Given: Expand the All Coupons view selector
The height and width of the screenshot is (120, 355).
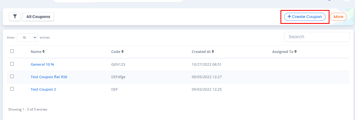Looking at the screenshot, I should tap(38, 17).
